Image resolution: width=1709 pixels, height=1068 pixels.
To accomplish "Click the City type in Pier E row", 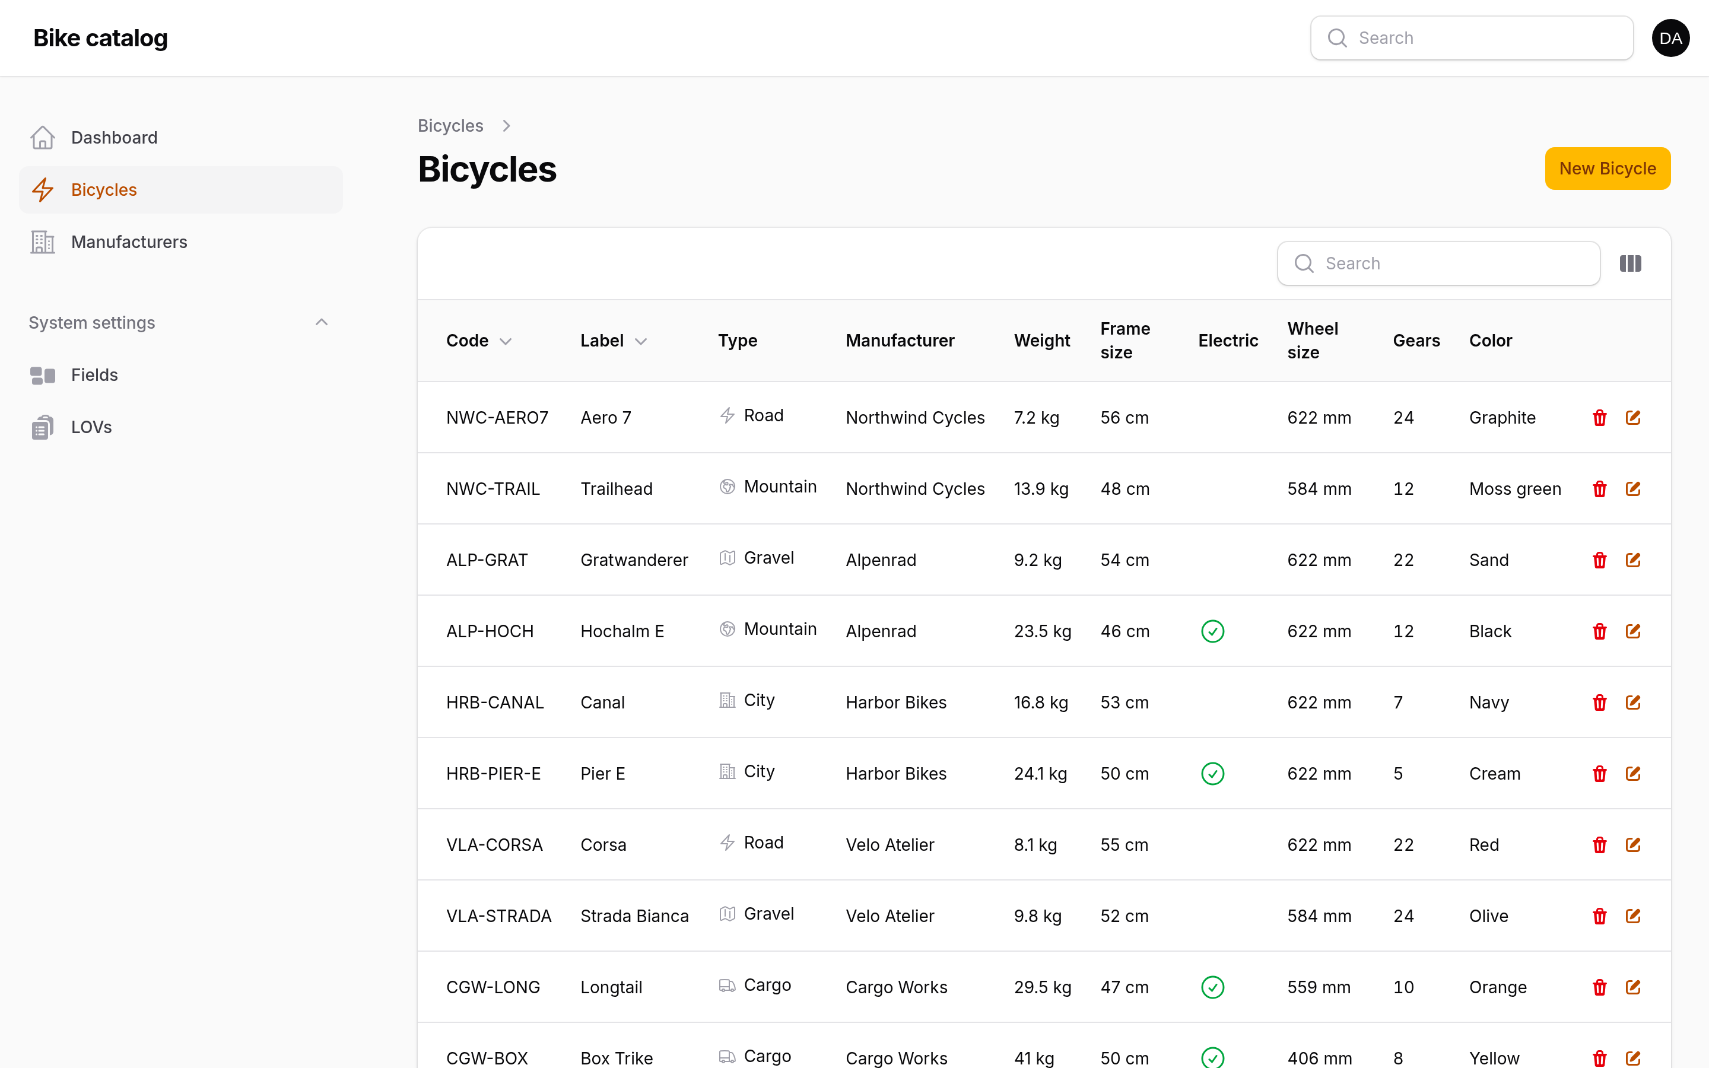I will [747, 771].
